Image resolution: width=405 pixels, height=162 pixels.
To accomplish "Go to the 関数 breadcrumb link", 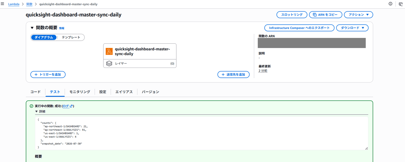I will coord(29,4).
